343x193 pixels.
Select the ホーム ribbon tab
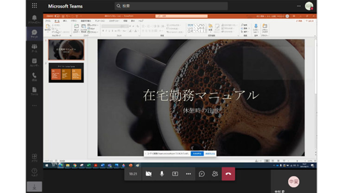57,21
